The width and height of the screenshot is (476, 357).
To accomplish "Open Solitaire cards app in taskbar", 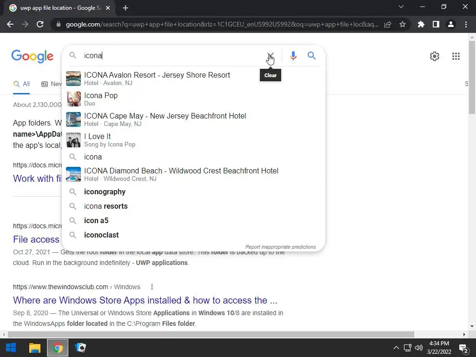I will point(80,348).
